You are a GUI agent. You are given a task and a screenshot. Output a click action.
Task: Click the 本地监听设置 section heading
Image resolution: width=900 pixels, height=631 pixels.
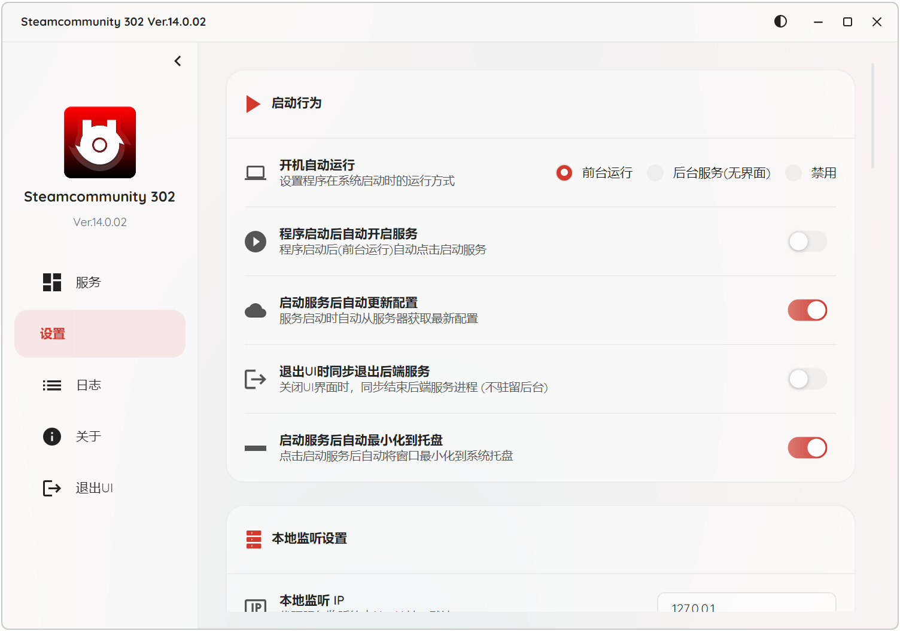click(x=309, y=538)
